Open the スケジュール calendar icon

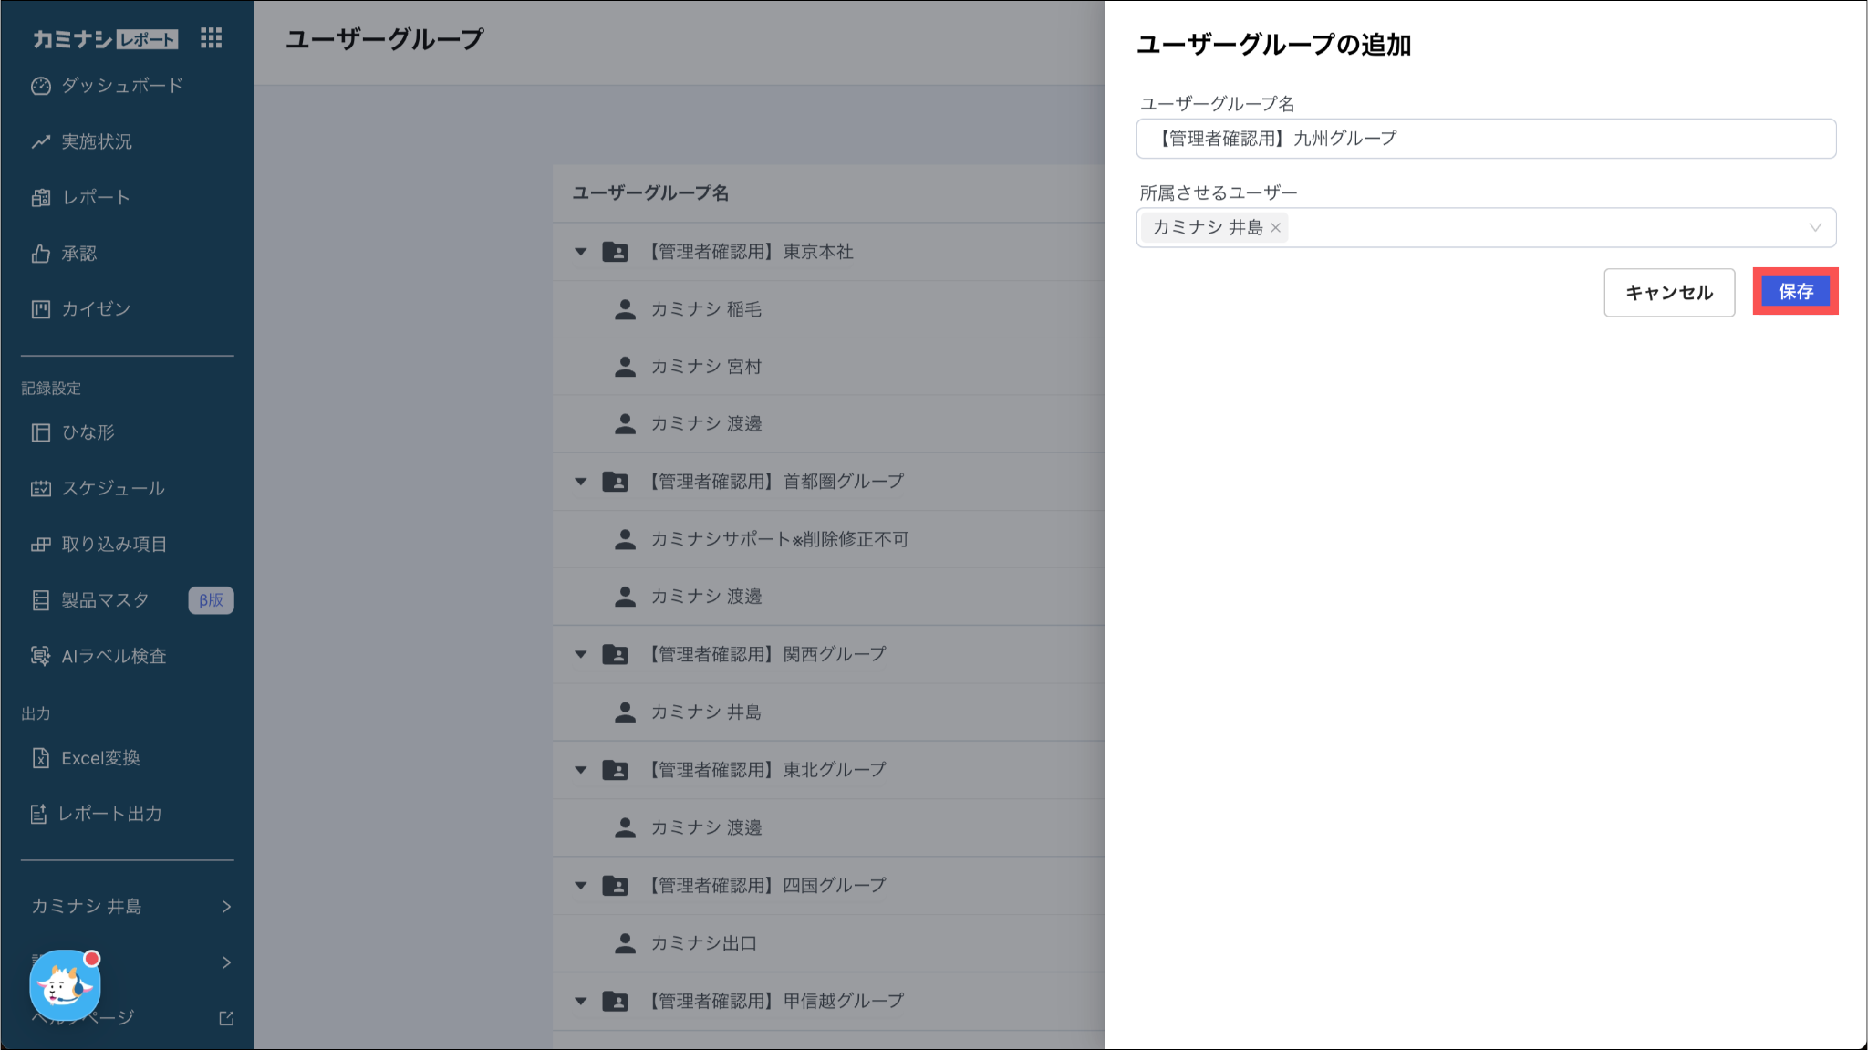click(41, 488)
